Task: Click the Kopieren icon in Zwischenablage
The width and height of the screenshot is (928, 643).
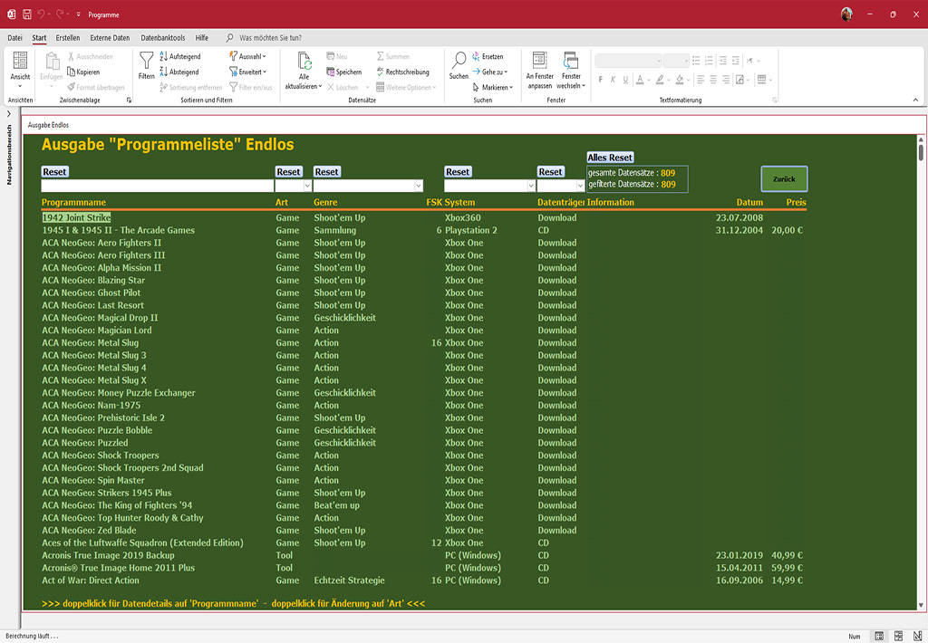Action: pos(71,72)
